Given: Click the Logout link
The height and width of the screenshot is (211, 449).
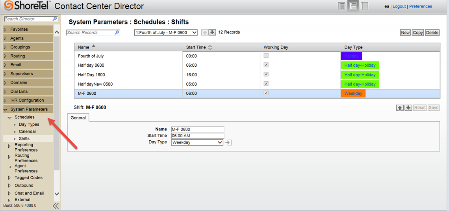Looking at the screenshot, I should click(x=399, y=6).
